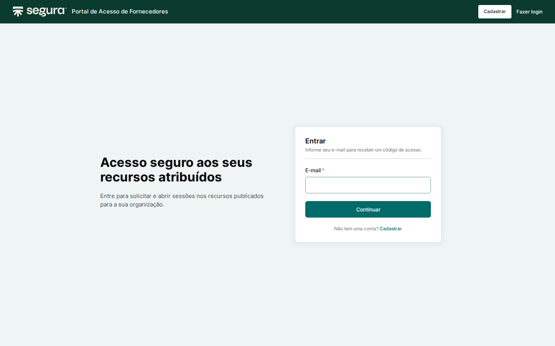Select the 'Portal de Acesso de Fornecedores' title
The height and width of the screenshot is (346, 555).
[120, 12]
